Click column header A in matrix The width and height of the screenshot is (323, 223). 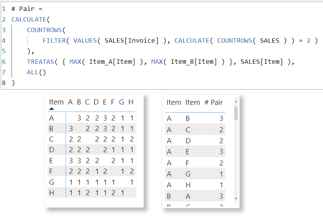pyautogui.click(x=70, y=102)
